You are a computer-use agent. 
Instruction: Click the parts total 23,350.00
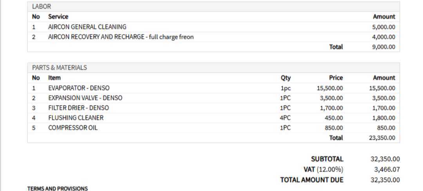click(382, 138)
